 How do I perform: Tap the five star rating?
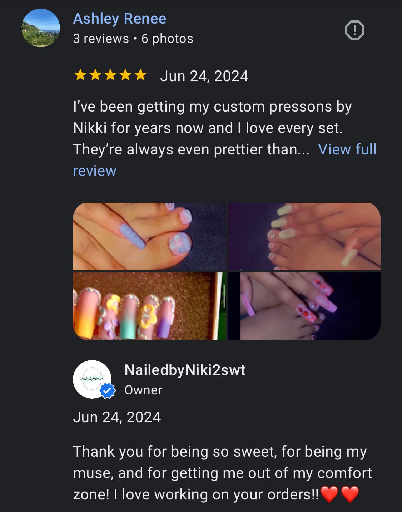[x=110, y=75]
